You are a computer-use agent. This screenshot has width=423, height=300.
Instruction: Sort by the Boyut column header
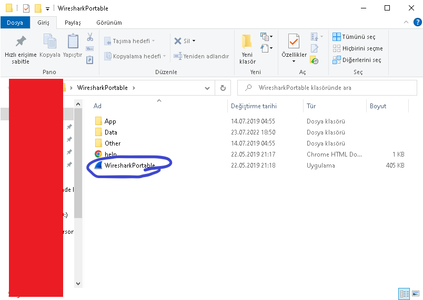(378, 106)
